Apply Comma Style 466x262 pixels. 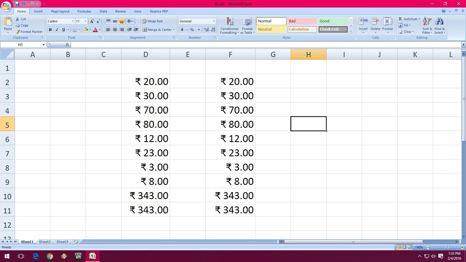(x=198, y=30)
